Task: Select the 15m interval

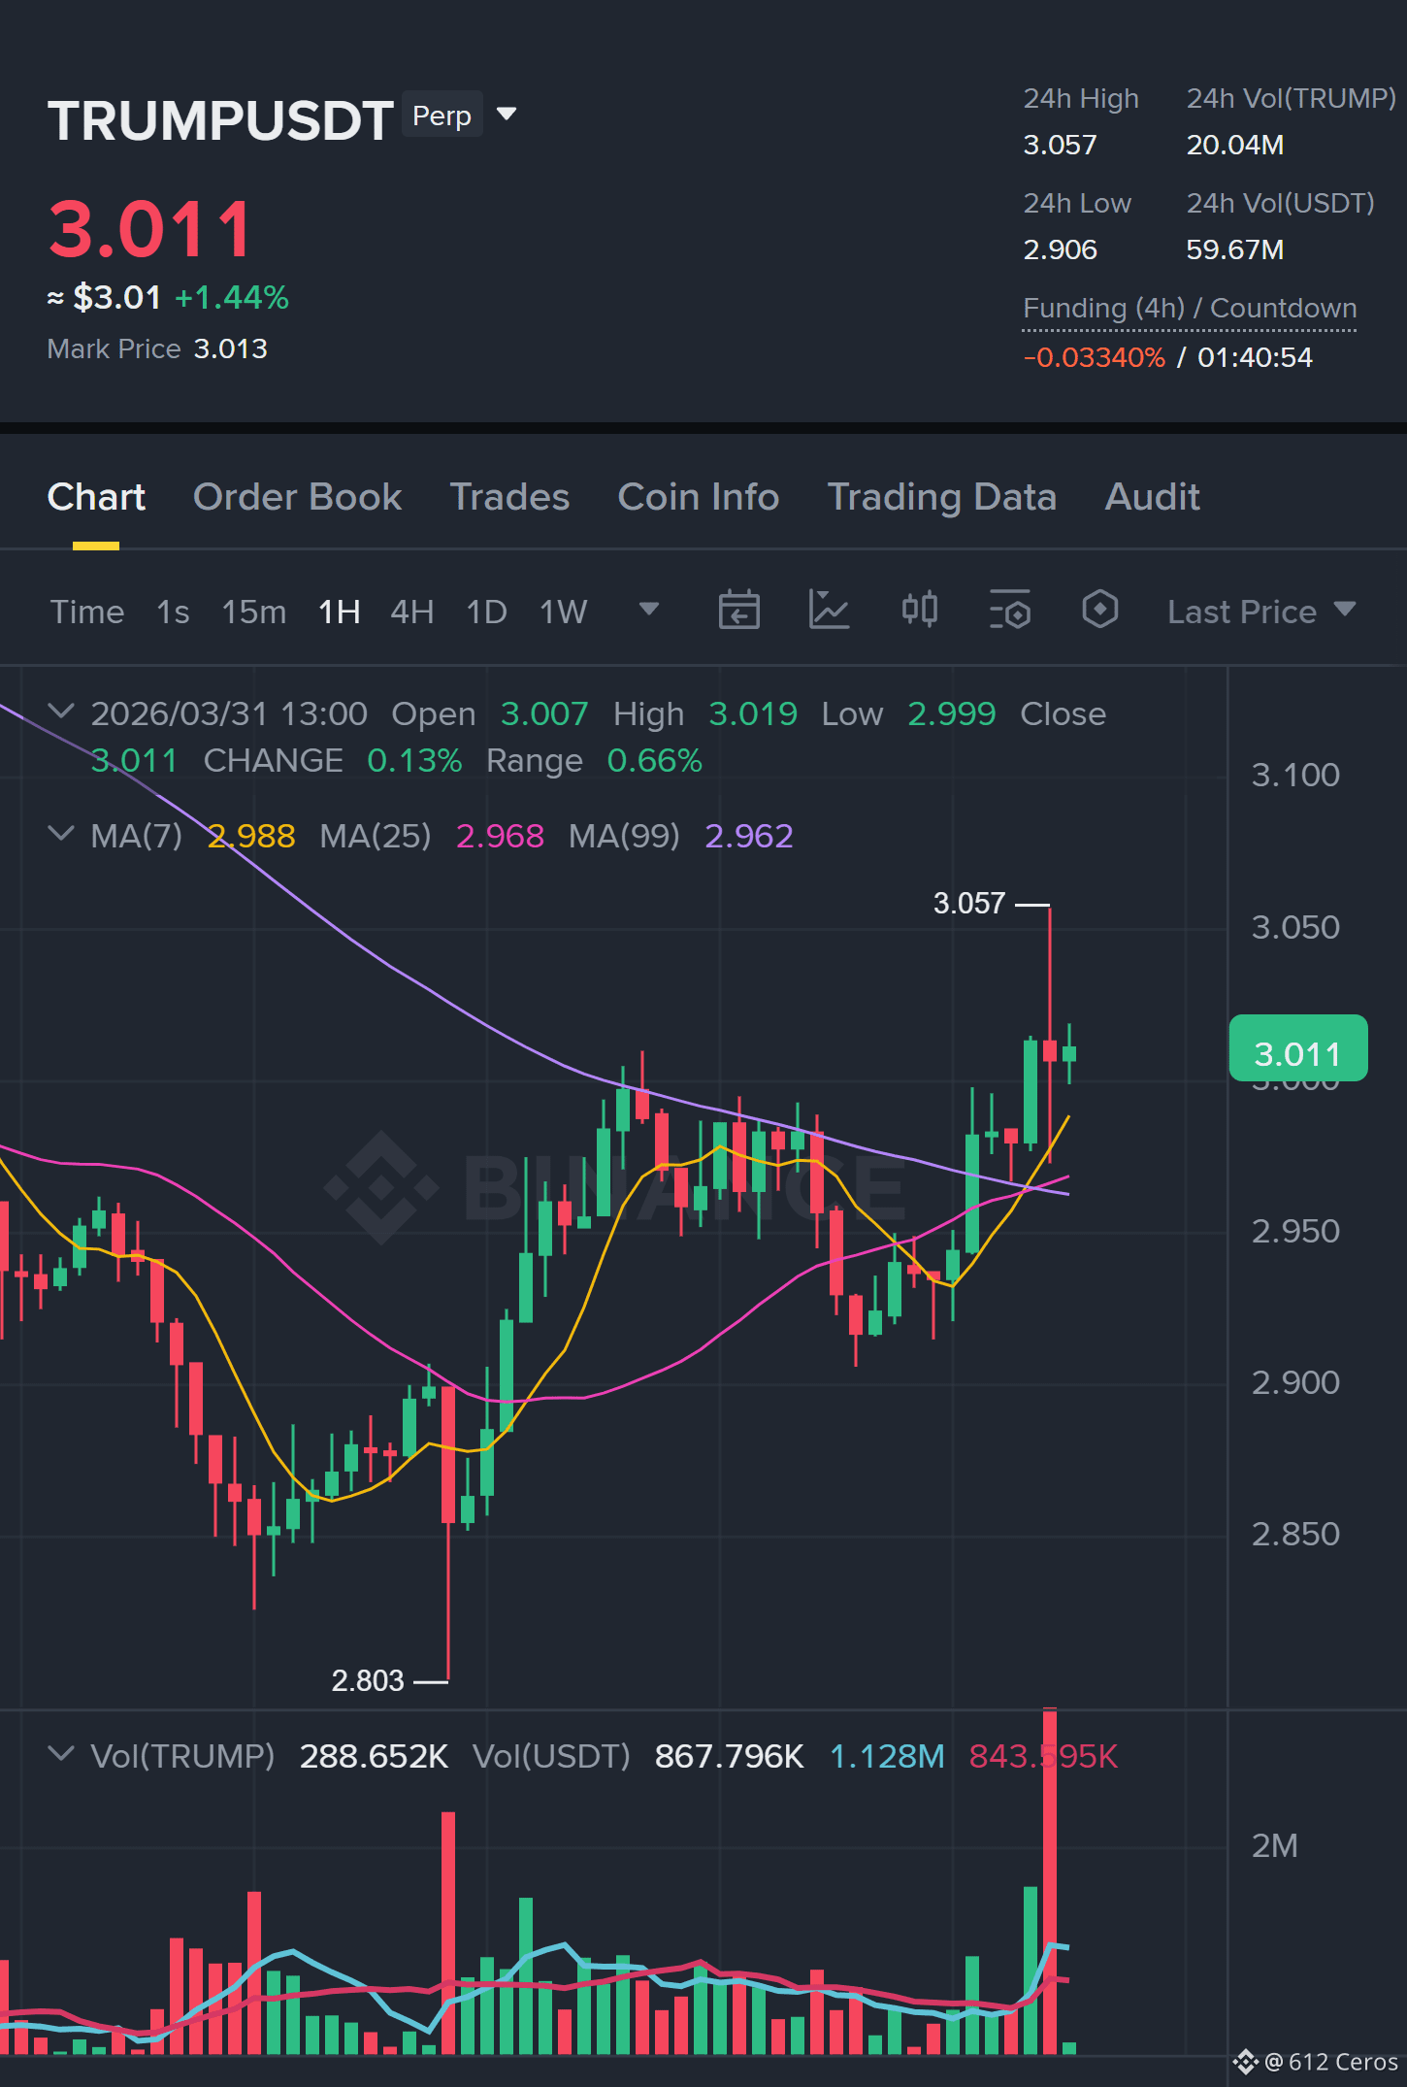Action: click(x=253, y=612)
